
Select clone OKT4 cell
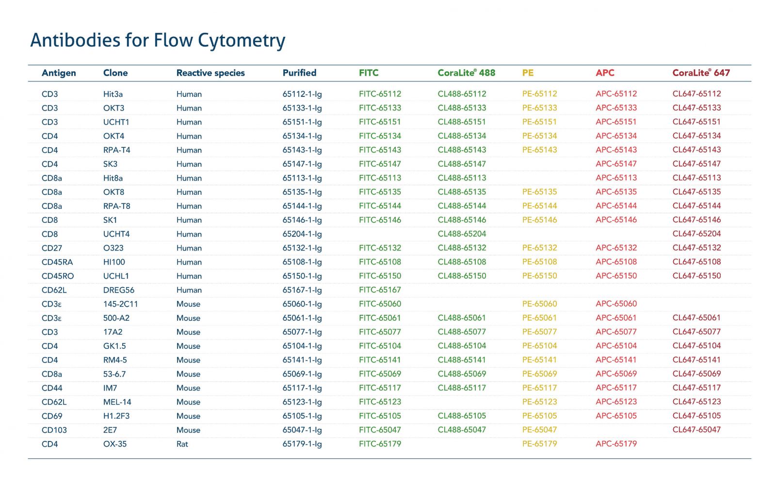click(x=114, y=136)
